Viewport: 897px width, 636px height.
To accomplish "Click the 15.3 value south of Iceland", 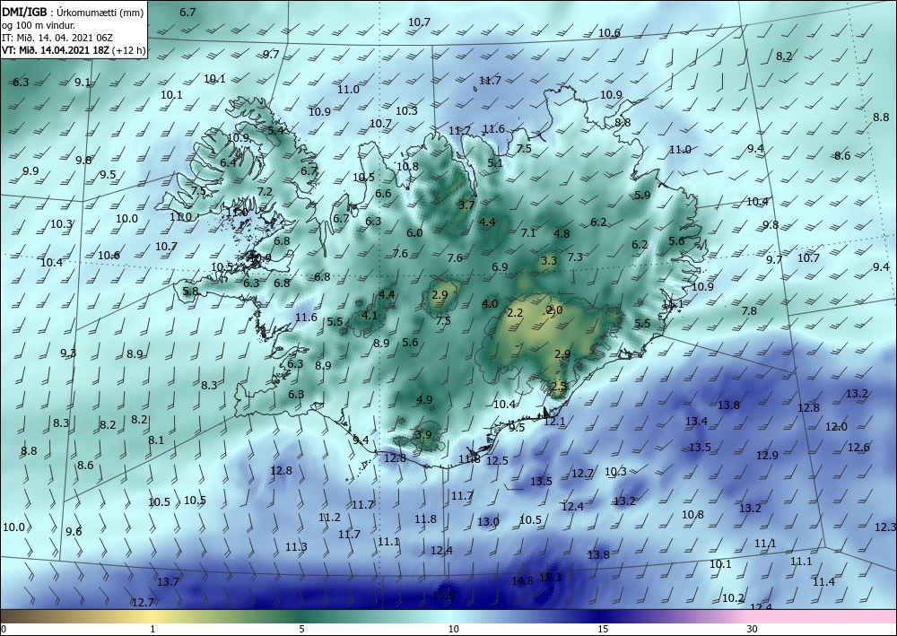I will [x=551, y=577].
